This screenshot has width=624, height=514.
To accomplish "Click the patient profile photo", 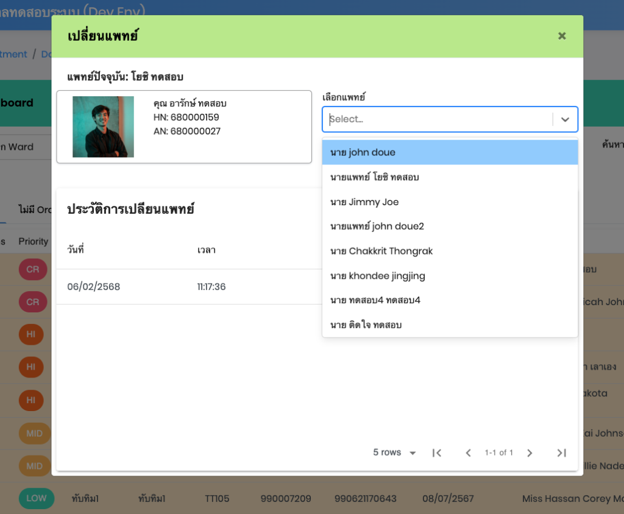I will click(103, 127).
